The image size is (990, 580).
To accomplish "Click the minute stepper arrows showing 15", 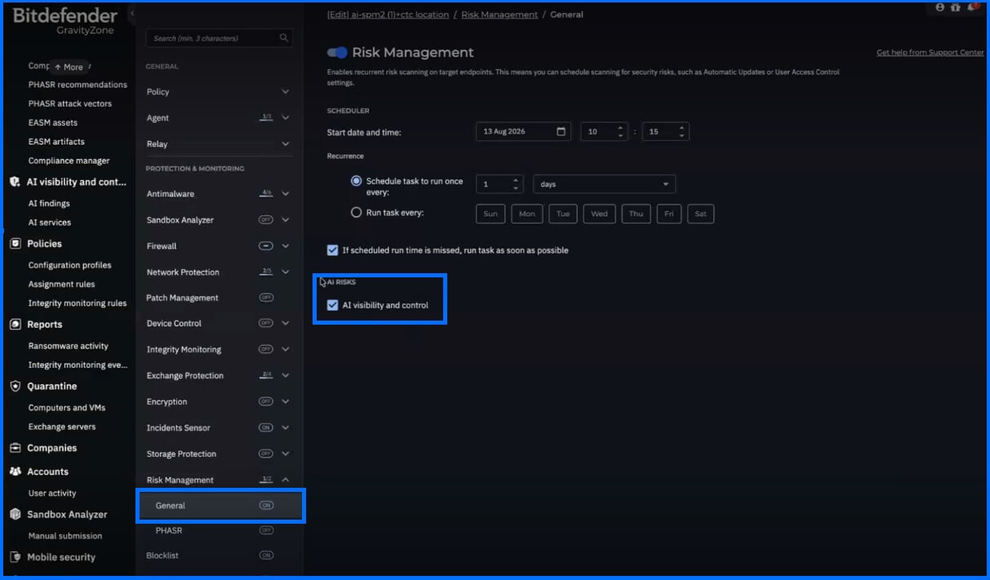I will click(x=681, y=131).
